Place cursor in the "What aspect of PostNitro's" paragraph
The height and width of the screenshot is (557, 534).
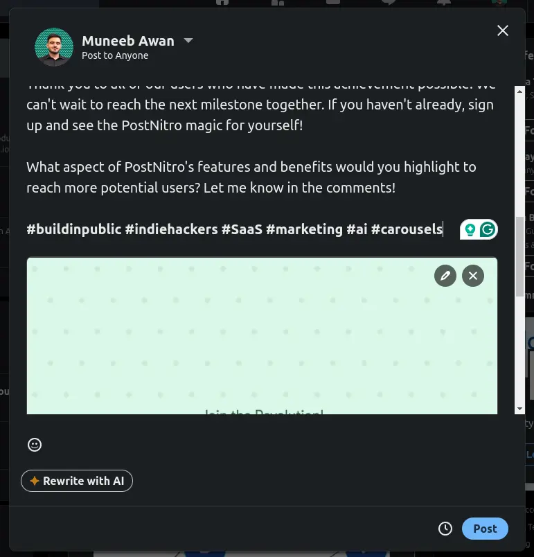click(x=251, y=177)
